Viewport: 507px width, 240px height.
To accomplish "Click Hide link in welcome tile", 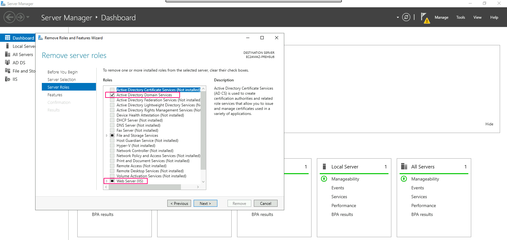I will pyautogui.click(x=489, y=124).
